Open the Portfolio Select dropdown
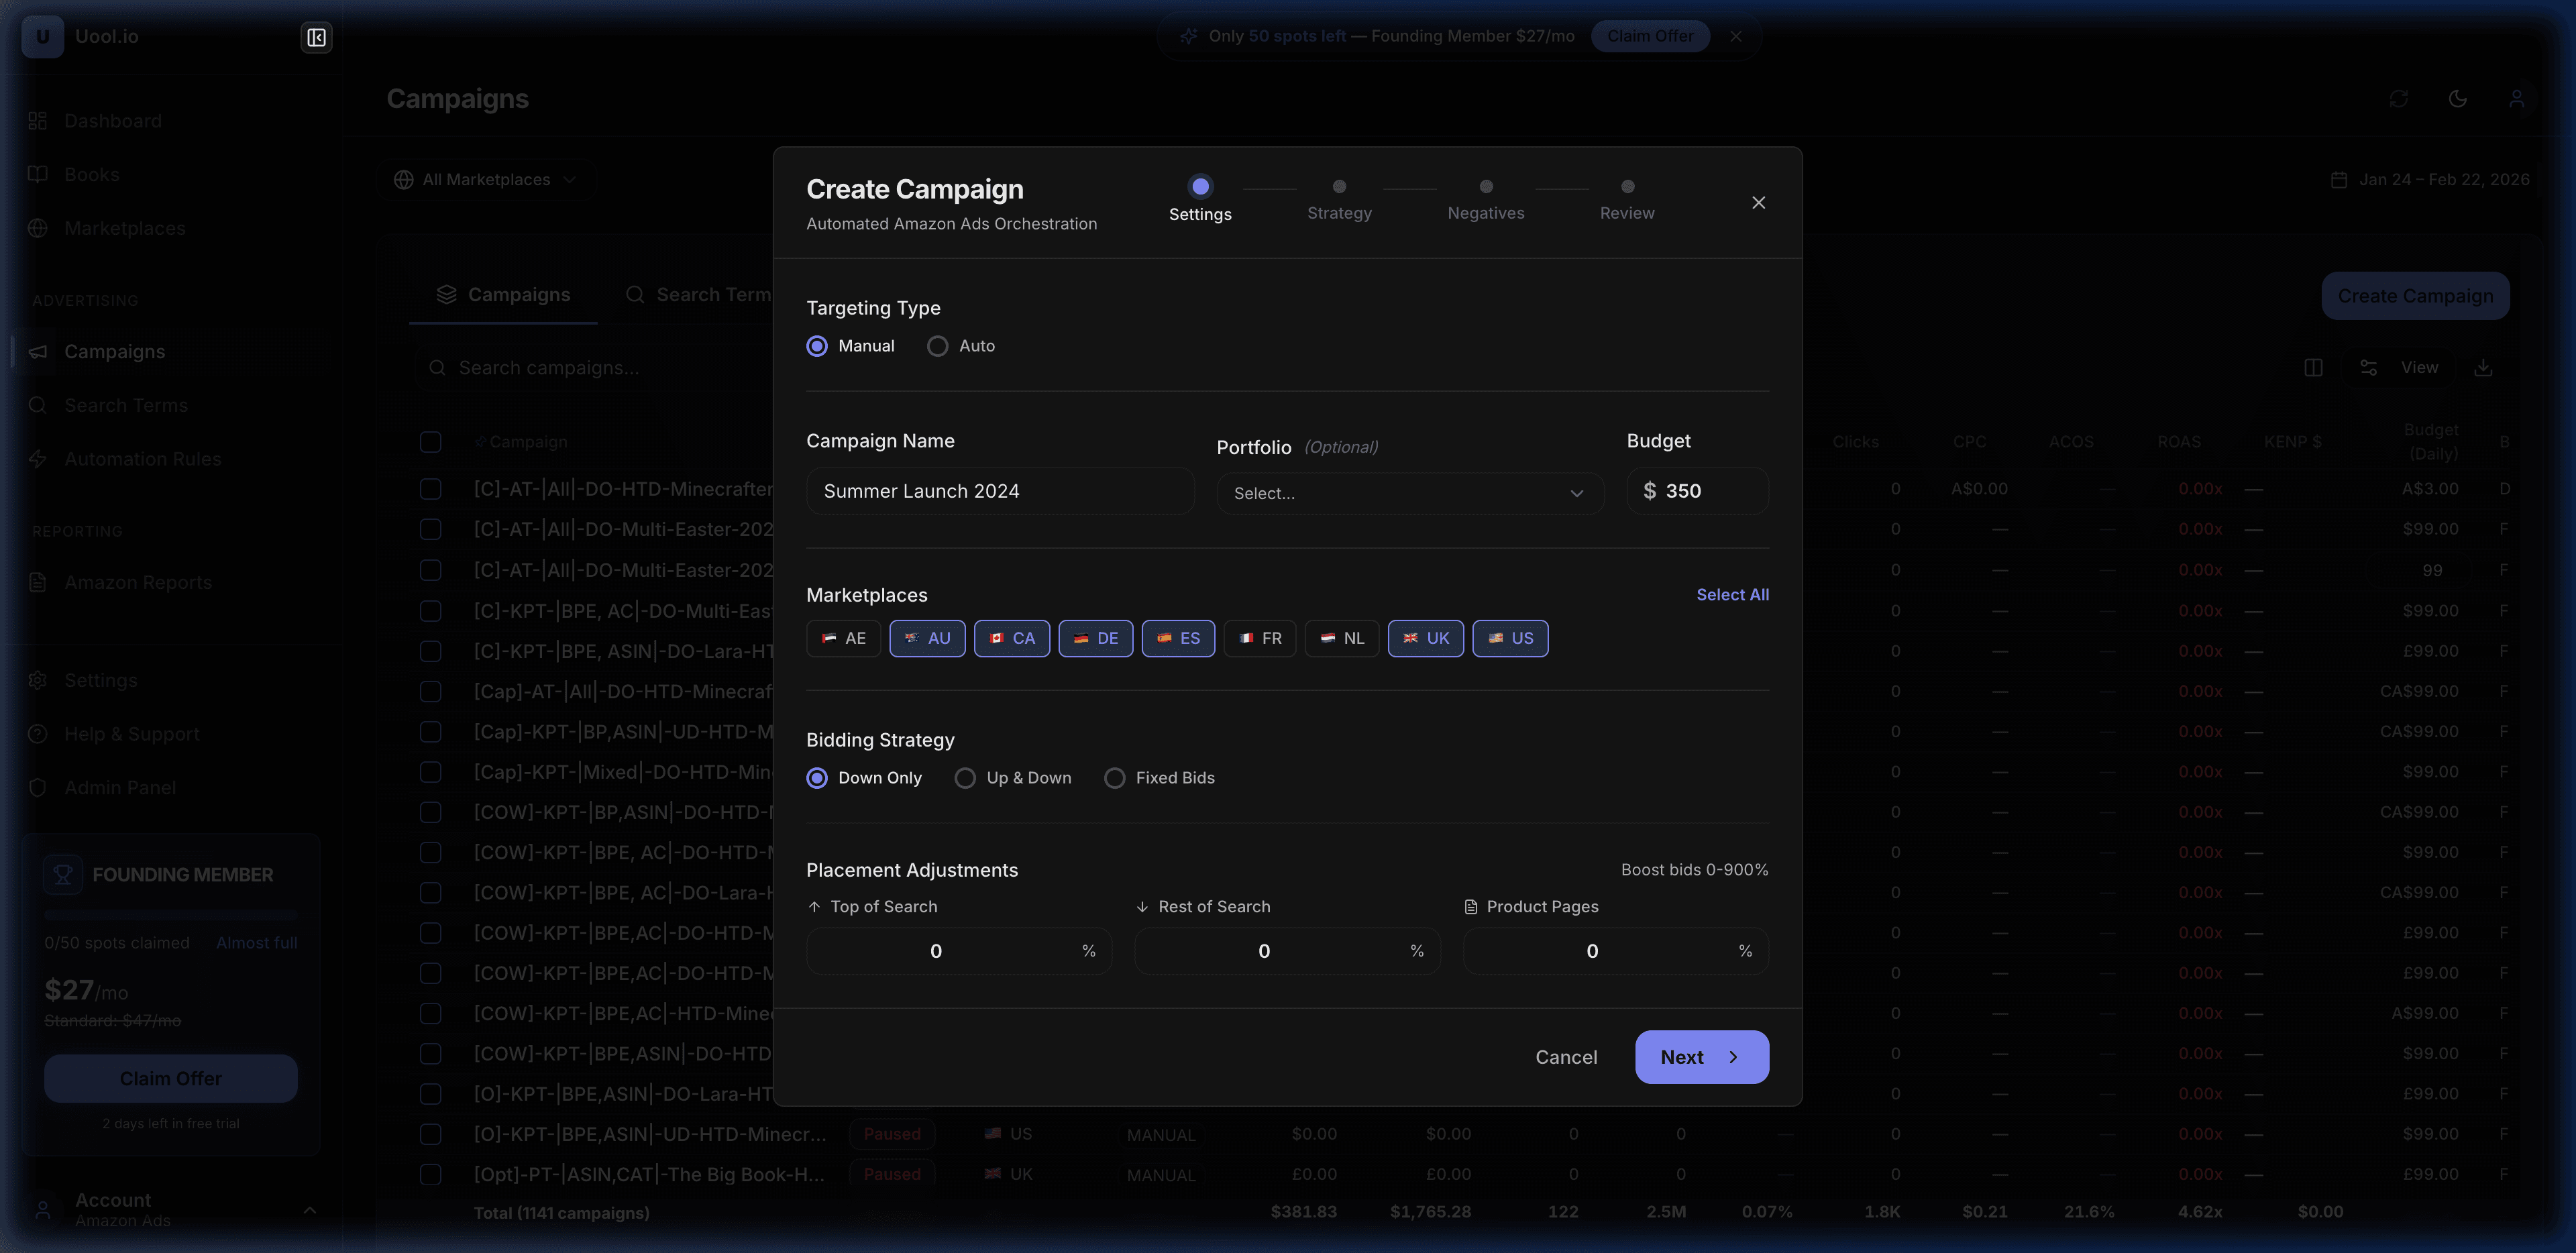 coord(1409,492)
